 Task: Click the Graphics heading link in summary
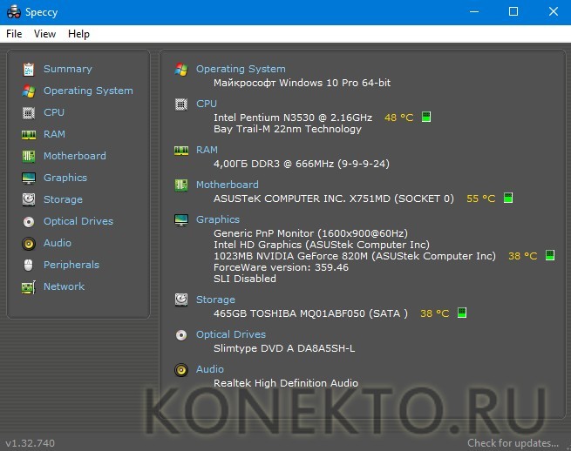click(x=218, y=220)
